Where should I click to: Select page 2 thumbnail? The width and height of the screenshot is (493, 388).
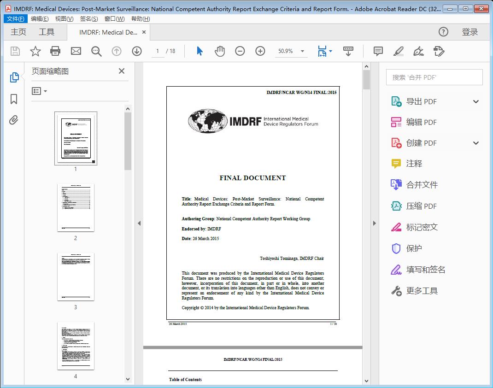pos(76,208)
